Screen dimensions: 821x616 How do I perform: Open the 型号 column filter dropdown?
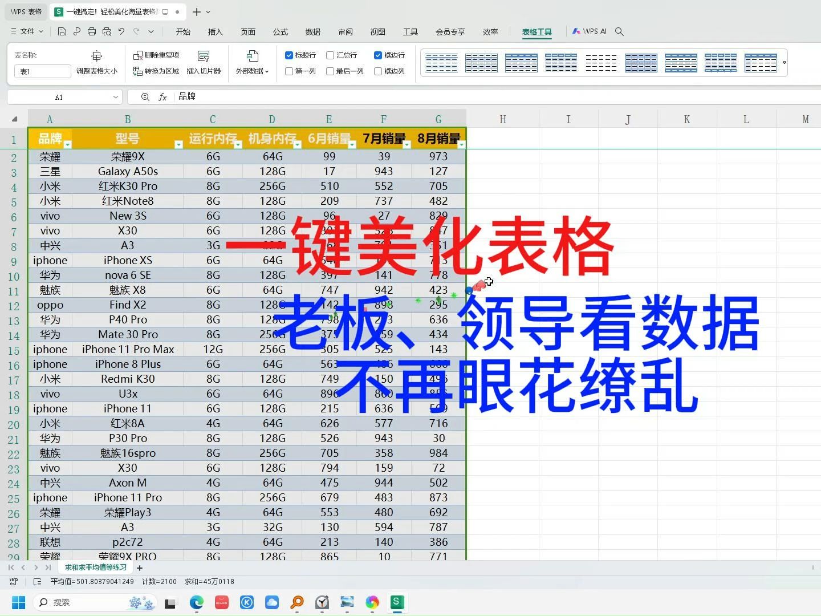[178, 144]
